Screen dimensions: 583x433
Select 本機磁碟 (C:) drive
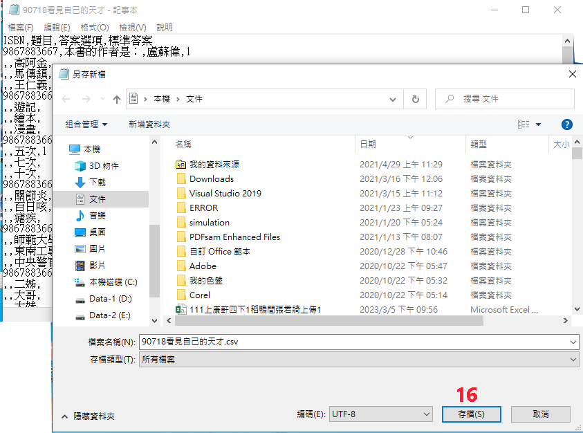106,282
